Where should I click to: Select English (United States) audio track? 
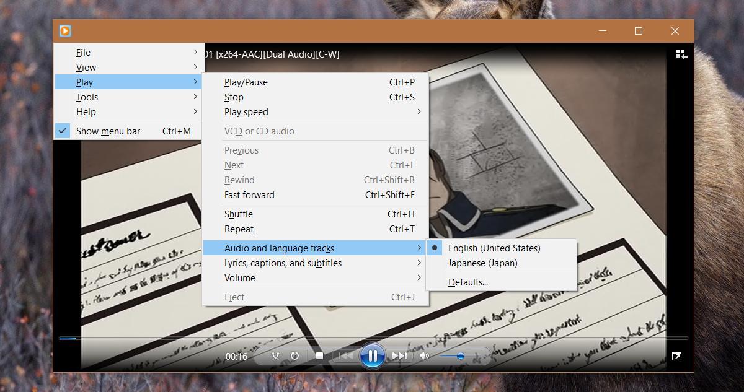502,248
